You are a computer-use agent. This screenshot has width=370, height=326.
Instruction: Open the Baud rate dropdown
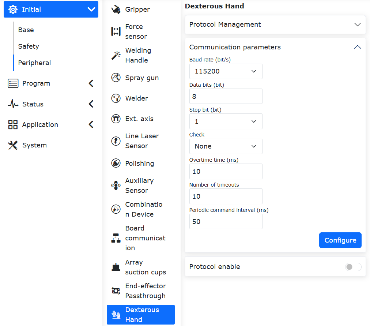pyautogui.click(x=226, y=71)
